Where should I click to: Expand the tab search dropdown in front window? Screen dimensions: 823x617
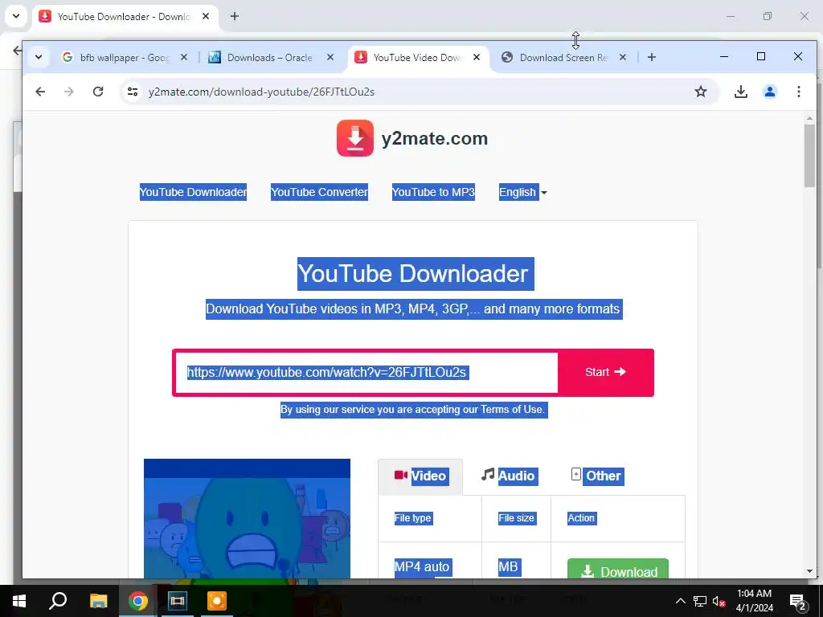[x=39, y=57]
